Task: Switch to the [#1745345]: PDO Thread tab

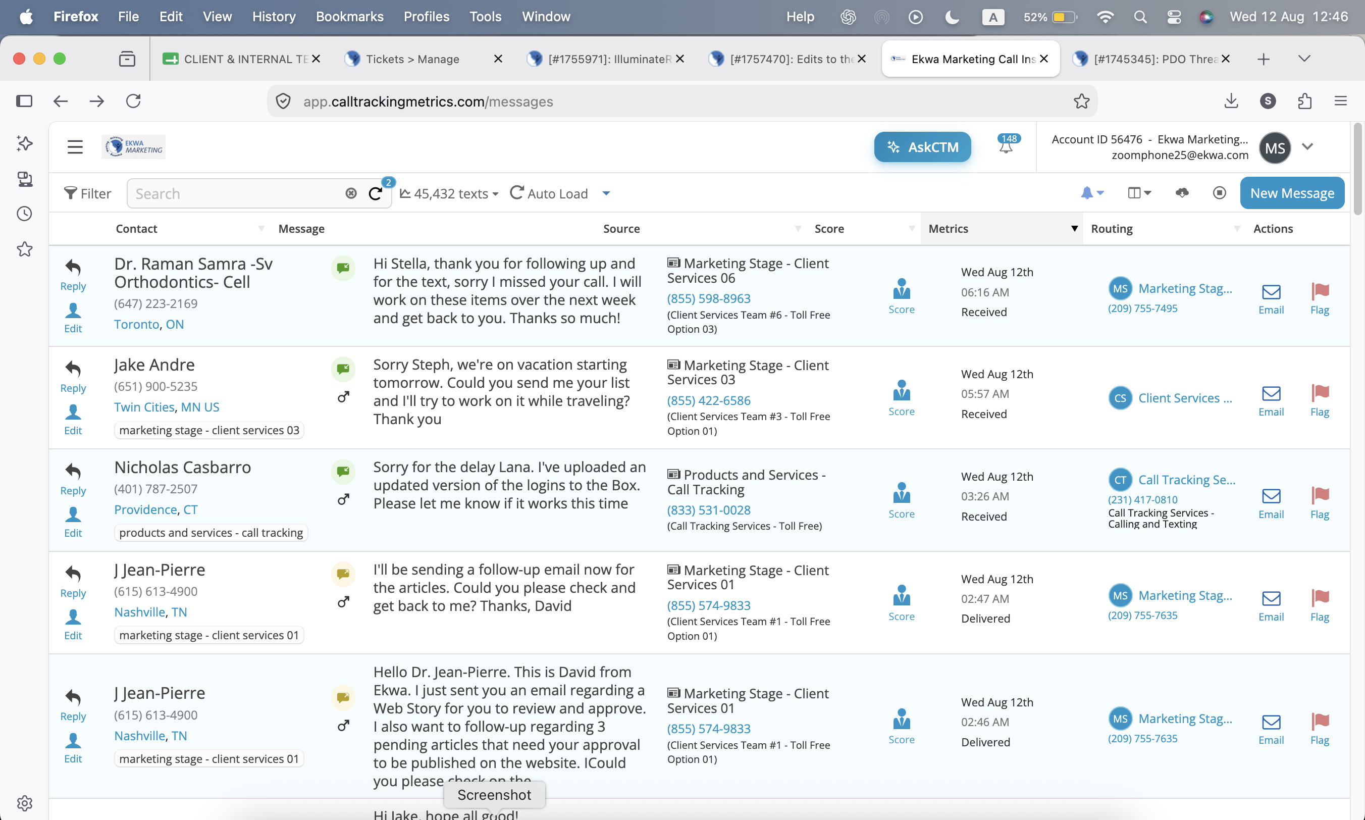Action: (x=1152, y=59)
